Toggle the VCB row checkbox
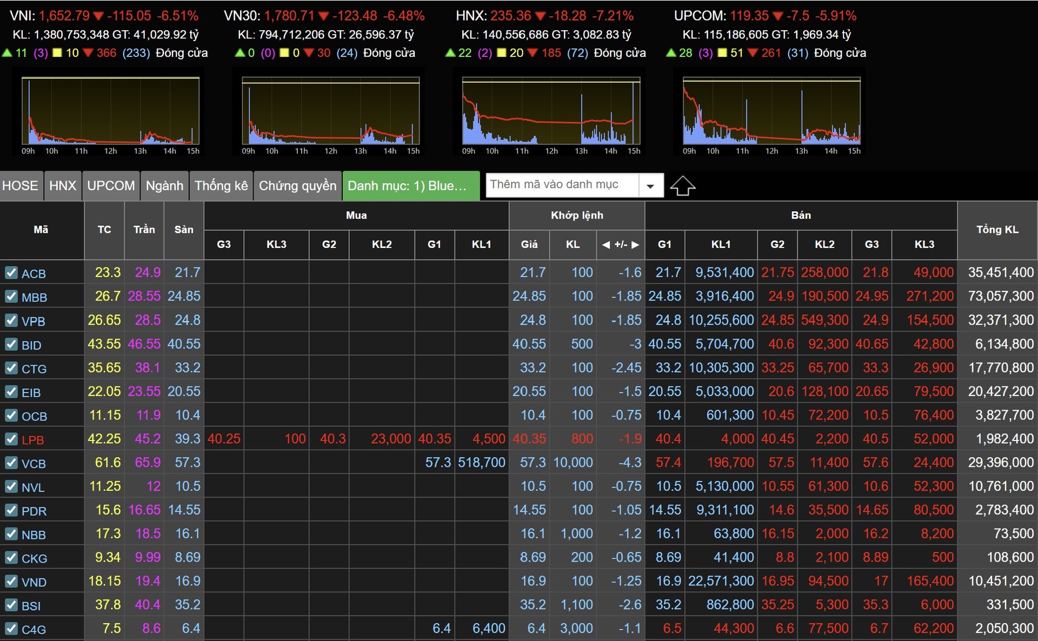1038x641 pixels. coord(11,463)
